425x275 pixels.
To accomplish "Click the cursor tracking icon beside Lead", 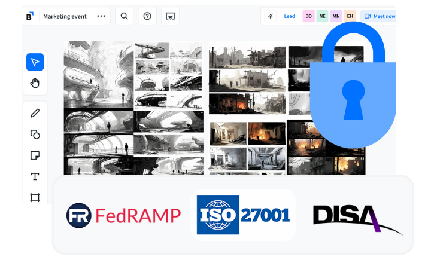I will pos(270,16).
